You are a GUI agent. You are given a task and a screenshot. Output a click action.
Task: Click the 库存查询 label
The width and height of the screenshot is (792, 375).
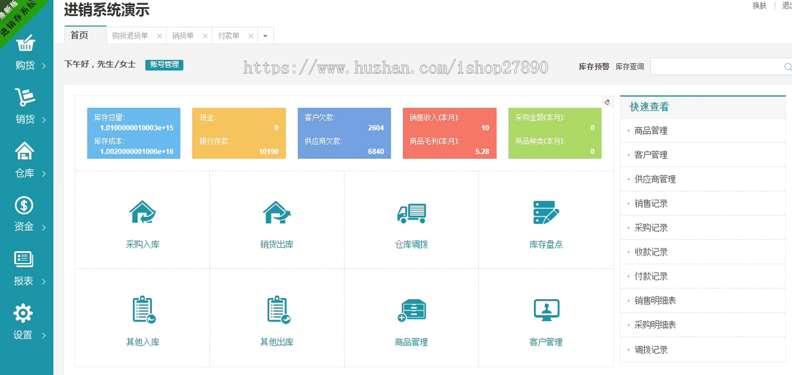630,67
